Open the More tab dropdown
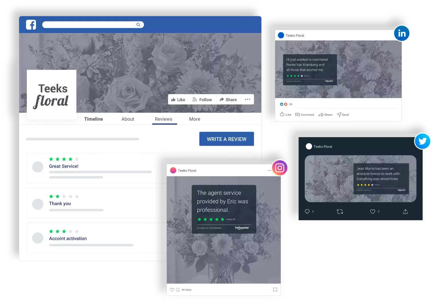 pyautogui.click(x=194, y=119)
